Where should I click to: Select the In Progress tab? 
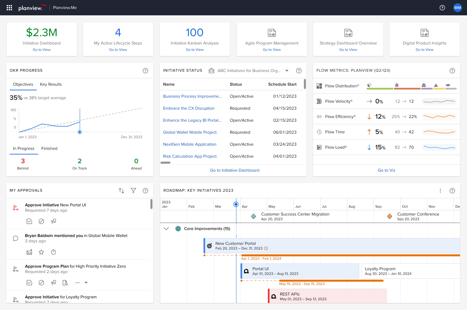[x=24, y=149]
